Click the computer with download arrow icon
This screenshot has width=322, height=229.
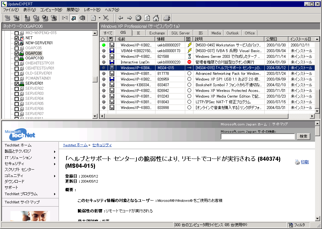(27, 18)
